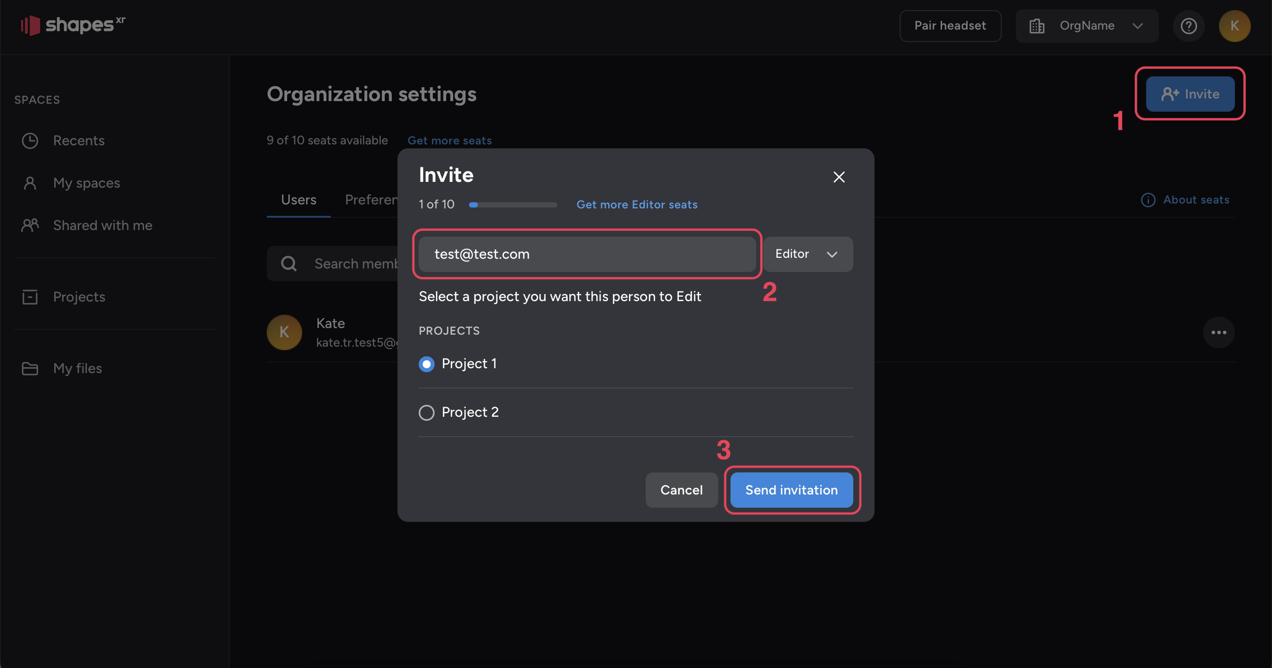Click Get more Editor seats link

[636, 204]
